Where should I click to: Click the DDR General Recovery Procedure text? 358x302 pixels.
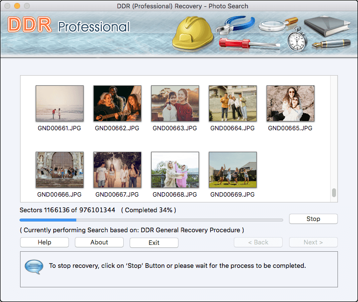190,230
